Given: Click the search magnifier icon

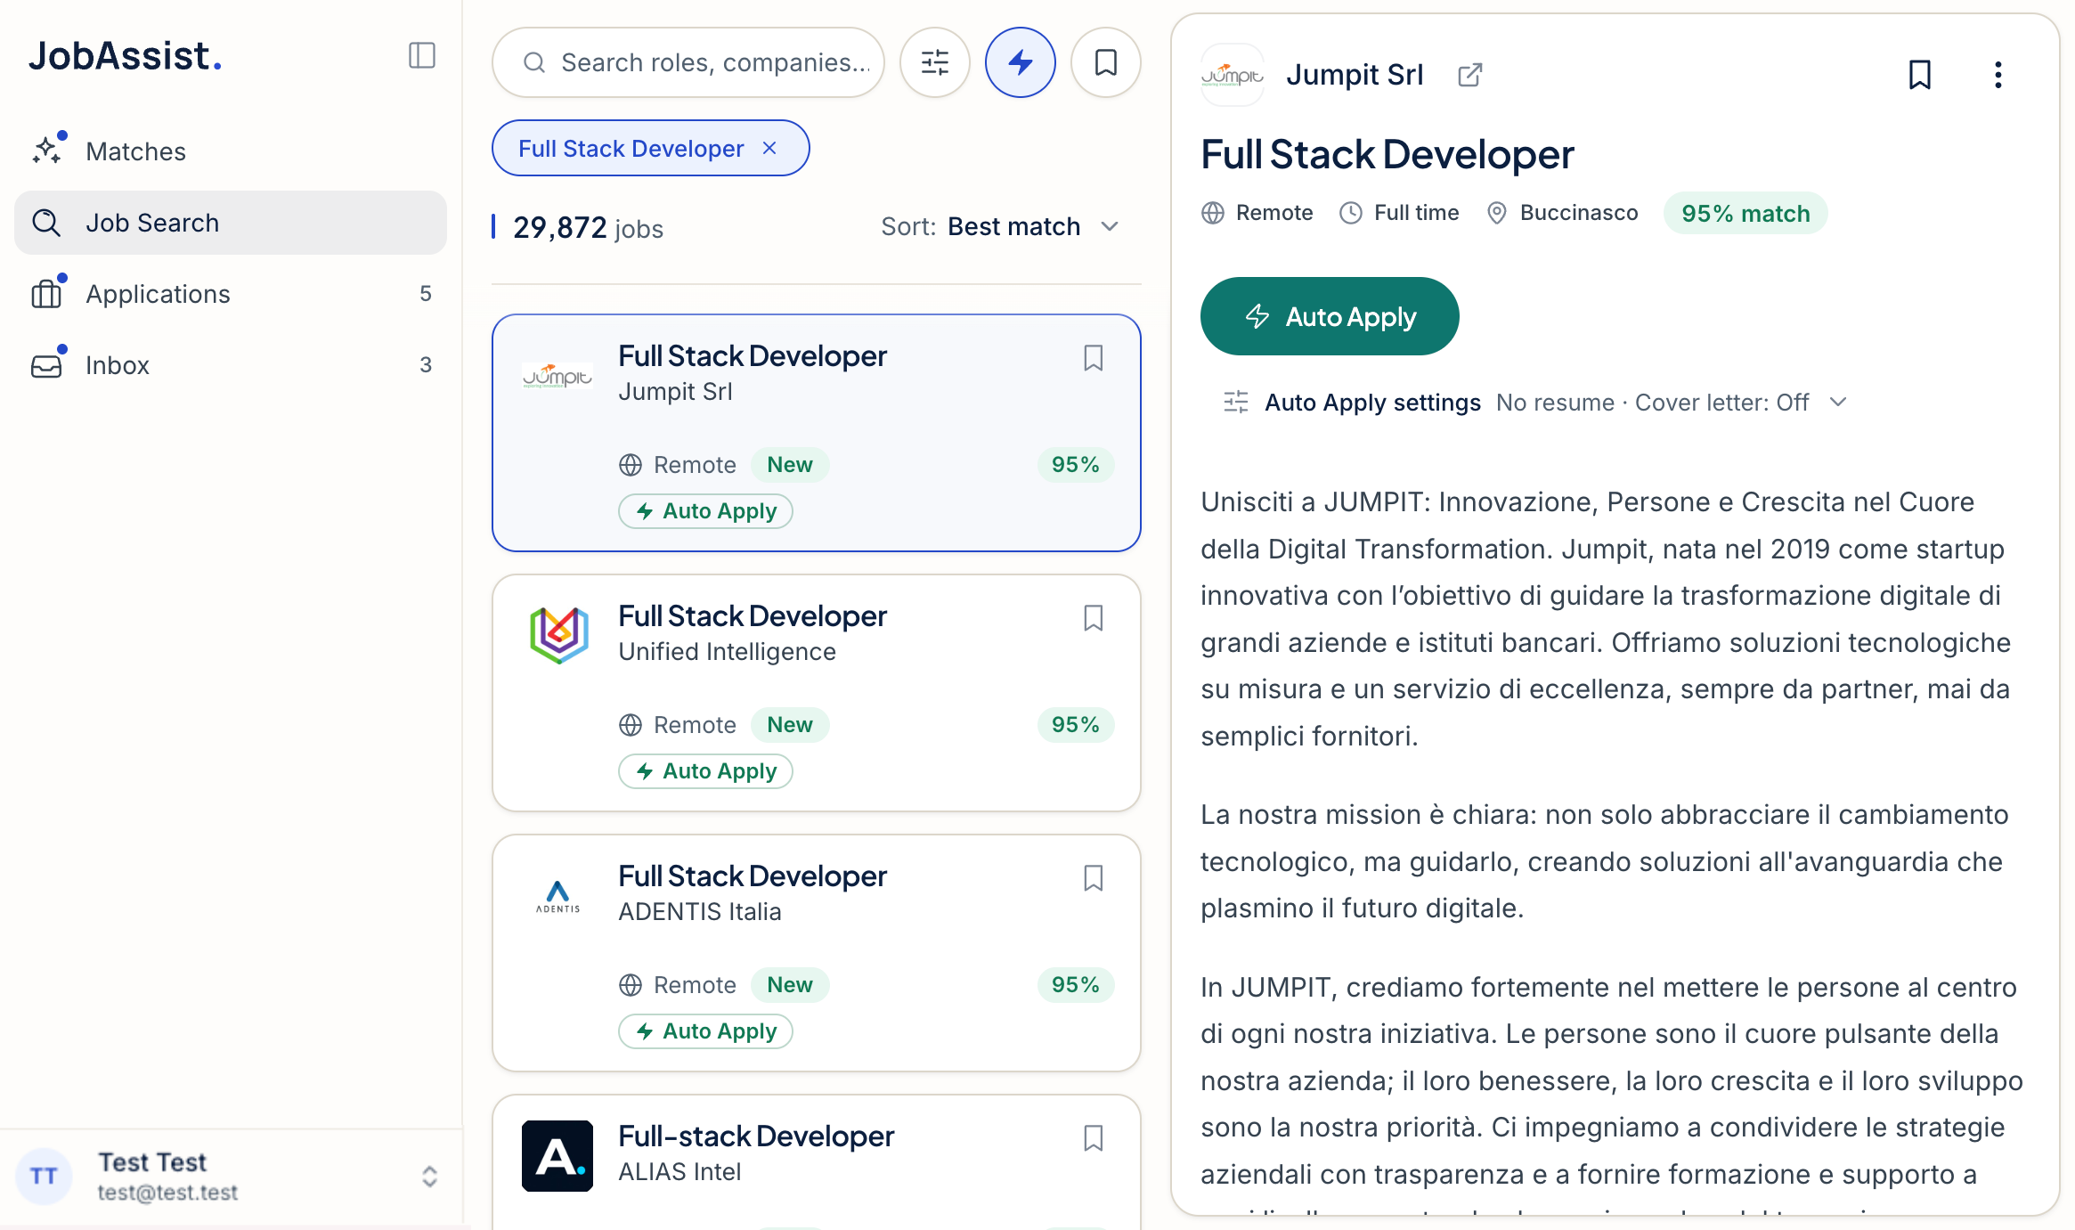Looking at the screenshot, I should pyautogui.click(x=534, y=62).
